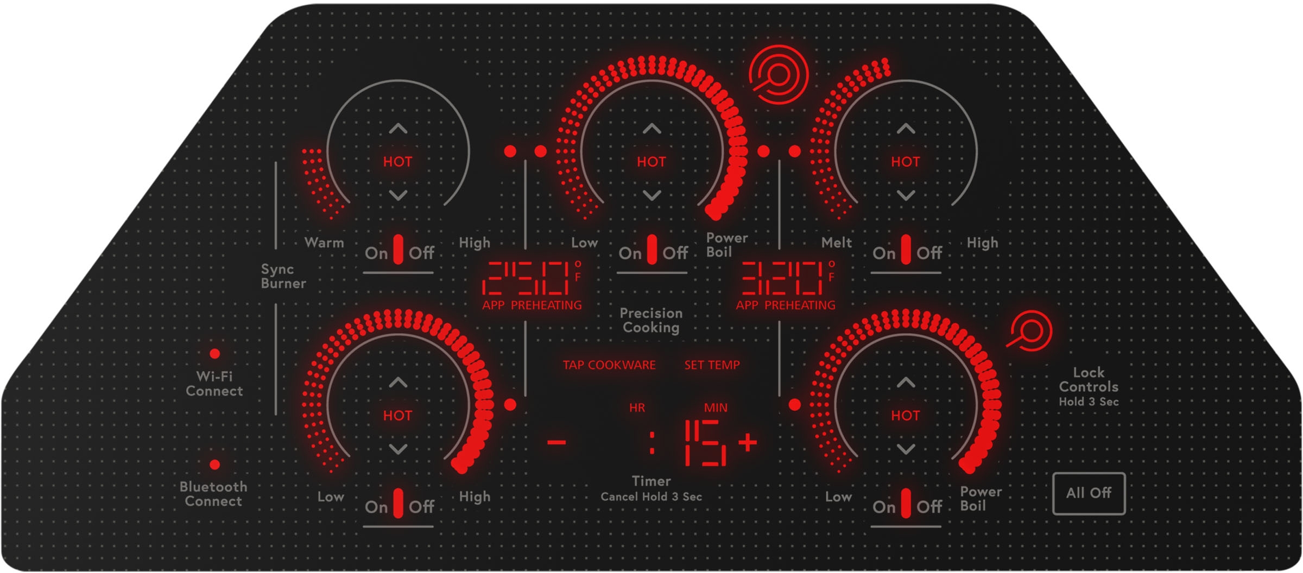
Task: Tap the Precision Cooking label
Action: 651,320
